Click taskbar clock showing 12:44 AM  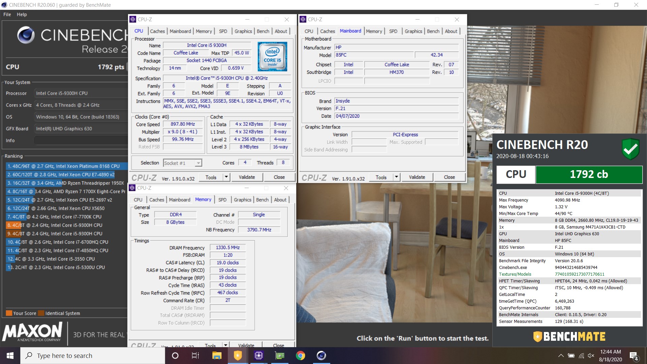click(x=610, y=356)
